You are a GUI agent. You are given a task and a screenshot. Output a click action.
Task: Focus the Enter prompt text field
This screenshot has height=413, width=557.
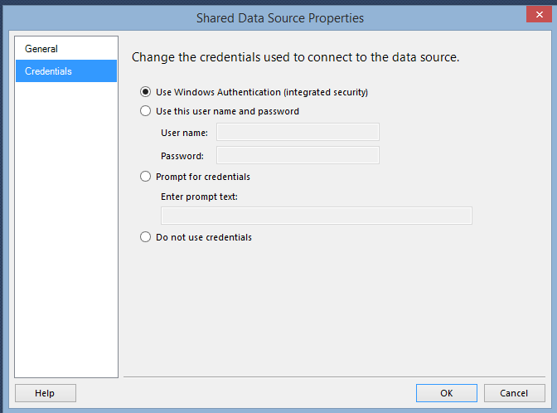pos(316,216)
